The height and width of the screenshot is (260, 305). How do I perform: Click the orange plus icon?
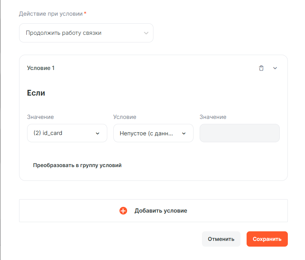[x=123, y=211]
